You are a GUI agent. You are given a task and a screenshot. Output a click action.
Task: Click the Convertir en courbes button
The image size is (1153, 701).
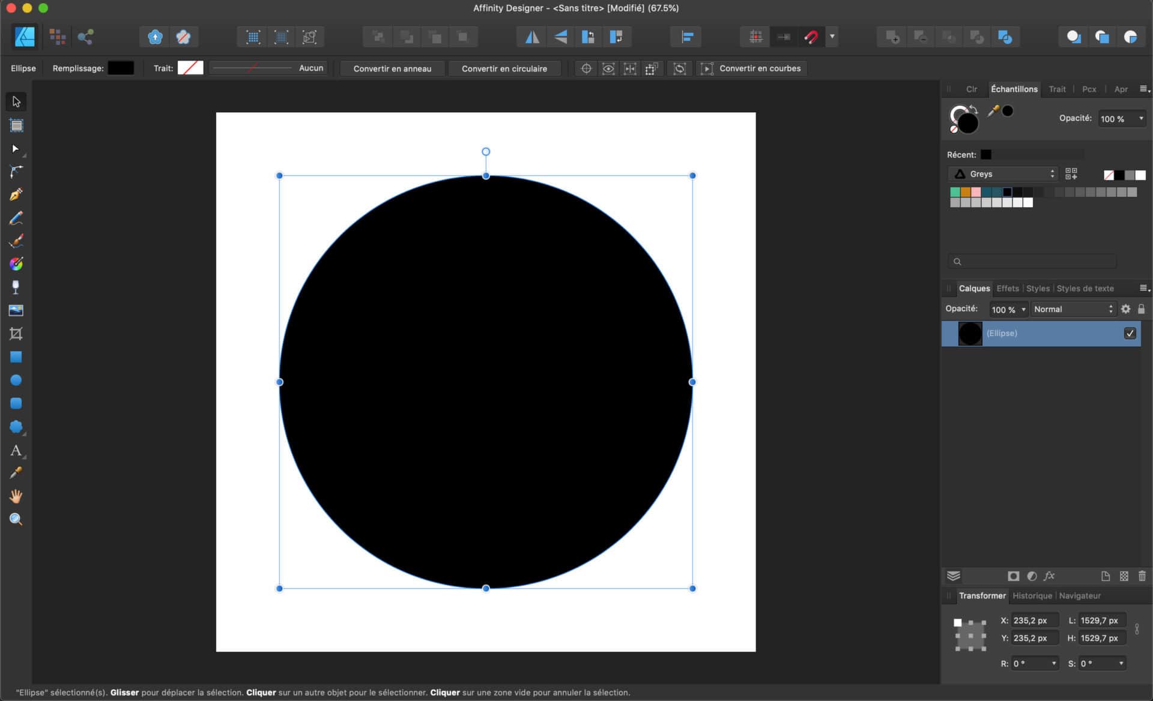[x=760, y=68]
